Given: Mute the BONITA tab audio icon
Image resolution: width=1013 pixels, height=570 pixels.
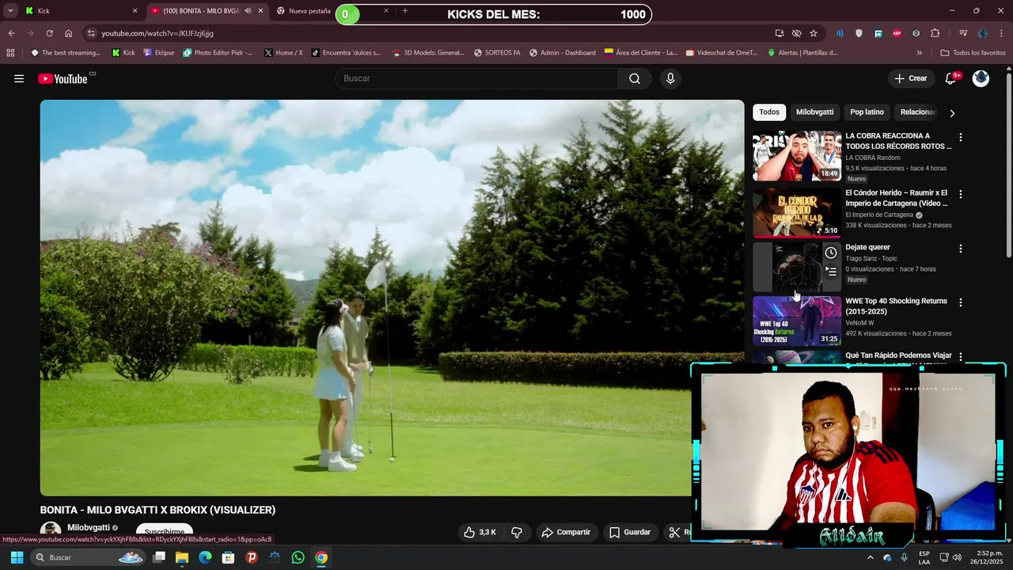Looking at the screenshot, I should click(x=248, y=11).
